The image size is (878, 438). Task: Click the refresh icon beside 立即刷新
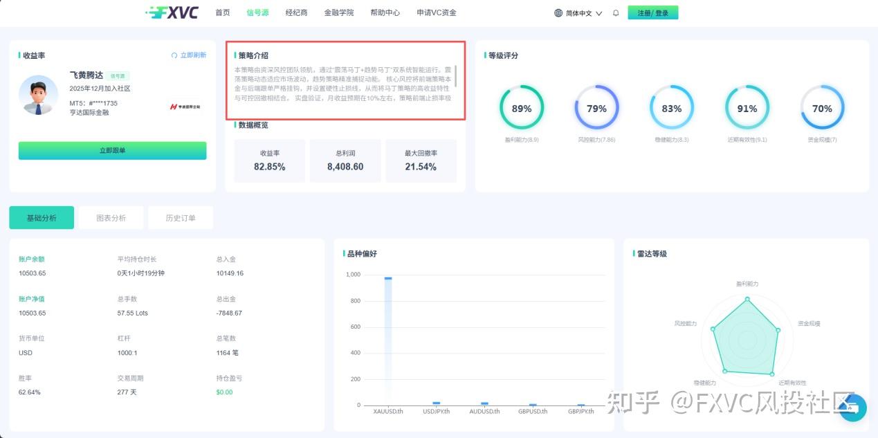[174, 55]
